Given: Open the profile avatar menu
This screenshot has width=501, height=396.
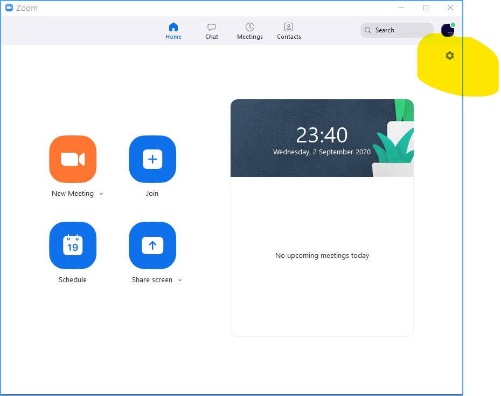Looking at the screenshot, I should pyautogui.click(x=447, y=30).
